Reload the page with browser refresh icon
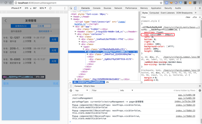This screenshot has height=124, width=202. coord(6,3)
